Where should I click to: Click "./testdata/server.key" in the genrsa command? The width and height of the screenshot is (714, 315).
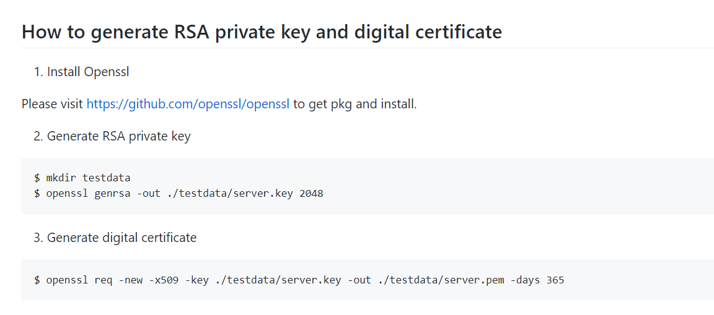point(230,193)
